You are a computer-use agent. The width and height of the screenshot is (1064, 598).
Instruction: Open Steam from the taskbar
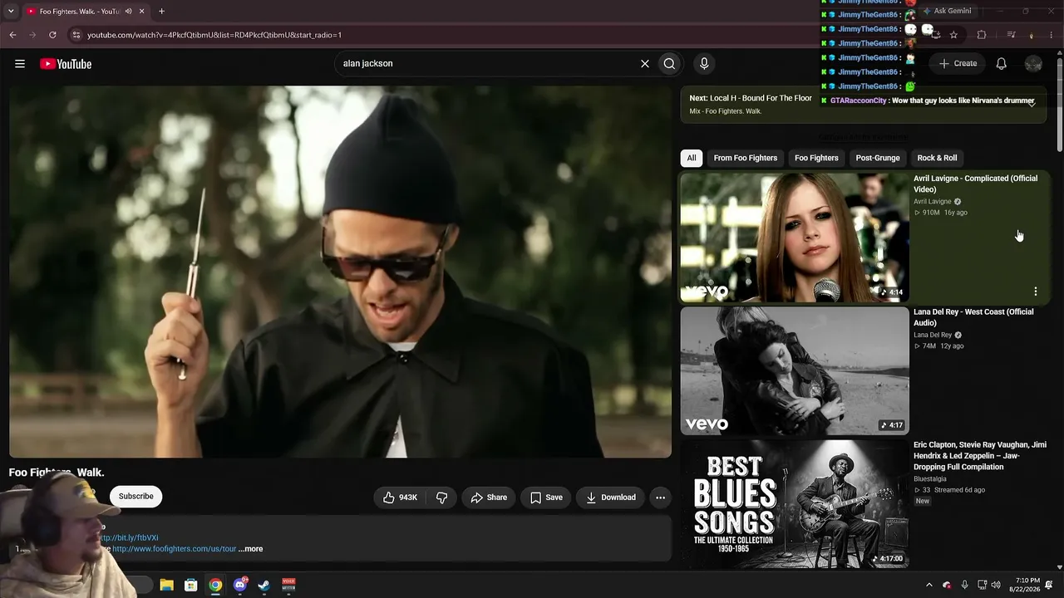(x=264, y=586)
